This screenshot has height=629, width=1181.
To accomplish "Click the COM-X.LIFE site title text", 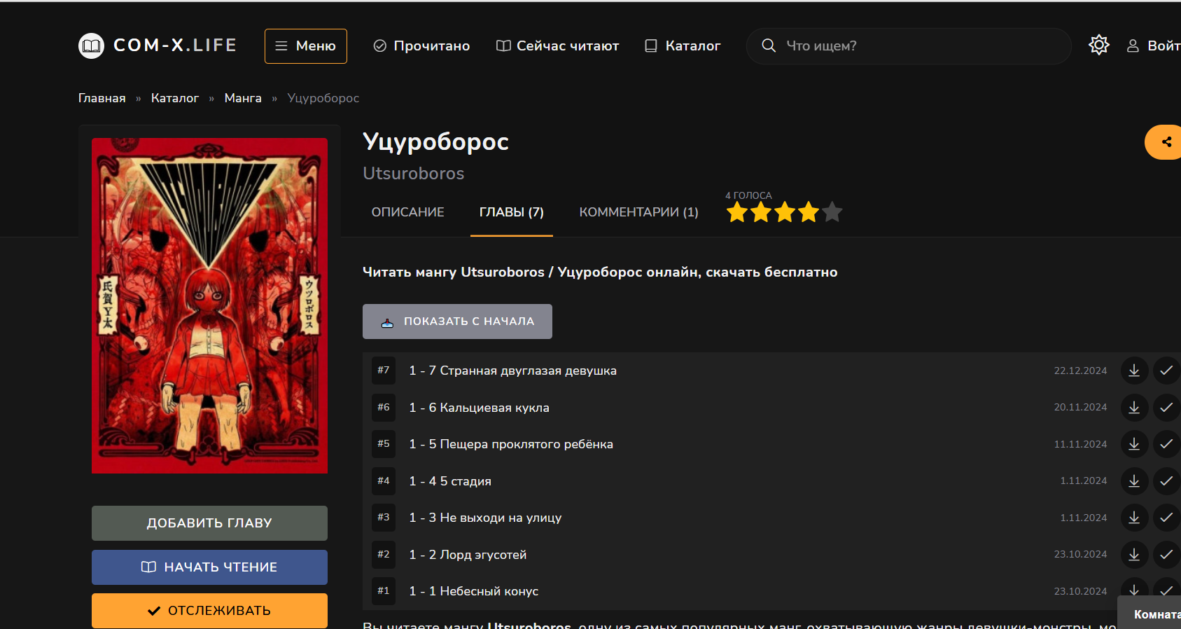I will [x=175, y=46].
